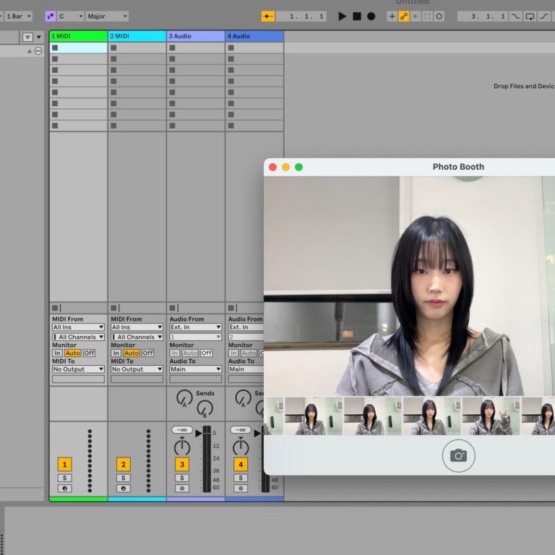Arm track 1 MIDI for recording
This screenshot has width=555, height=555.
pyautogui.click(x=65, y=489)
